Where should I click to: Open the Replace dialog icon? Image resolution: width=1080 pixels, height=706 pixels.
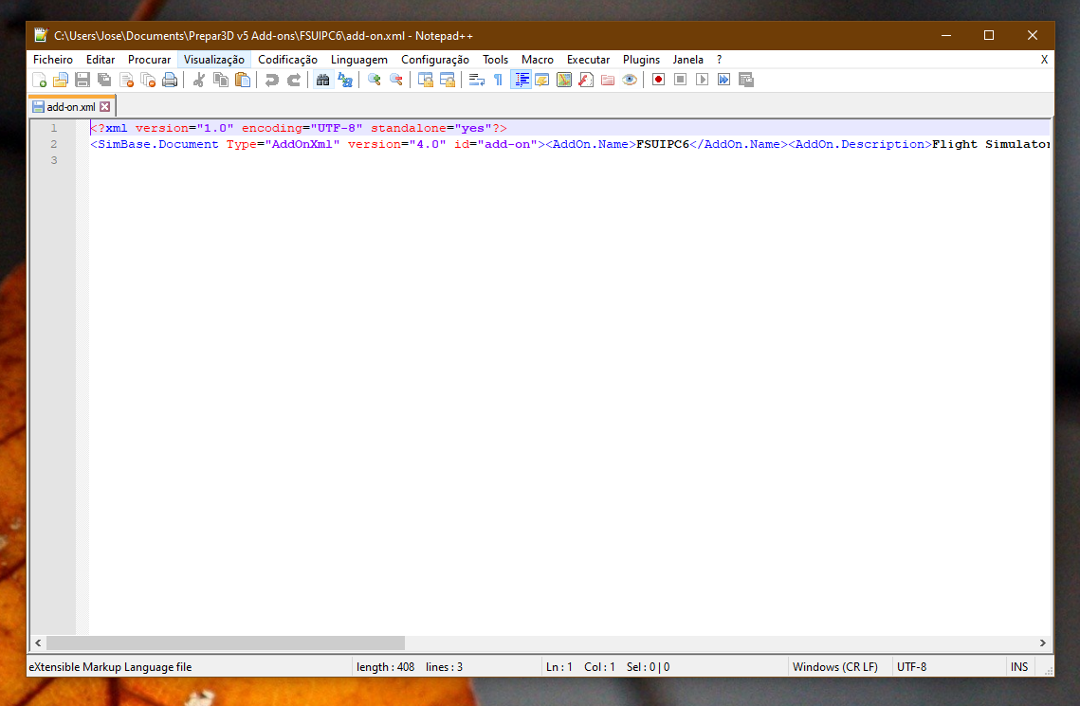tap(345, 80)
